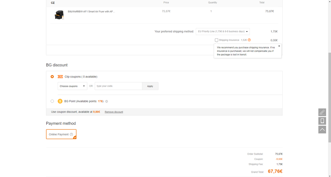Click the Online Payment help icon

pyautogui.click(x=71, y=134)
